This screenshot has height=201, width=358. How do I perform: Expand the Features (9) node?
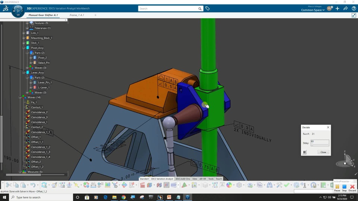[x=27, y=23]
